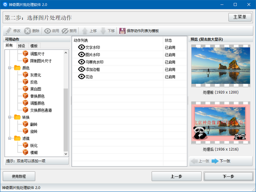The width and height of the screenshot is (256, 192).
Task: Click the 启用 (enable) eye icon in toolbar
Action: click(x=48, y=31)
